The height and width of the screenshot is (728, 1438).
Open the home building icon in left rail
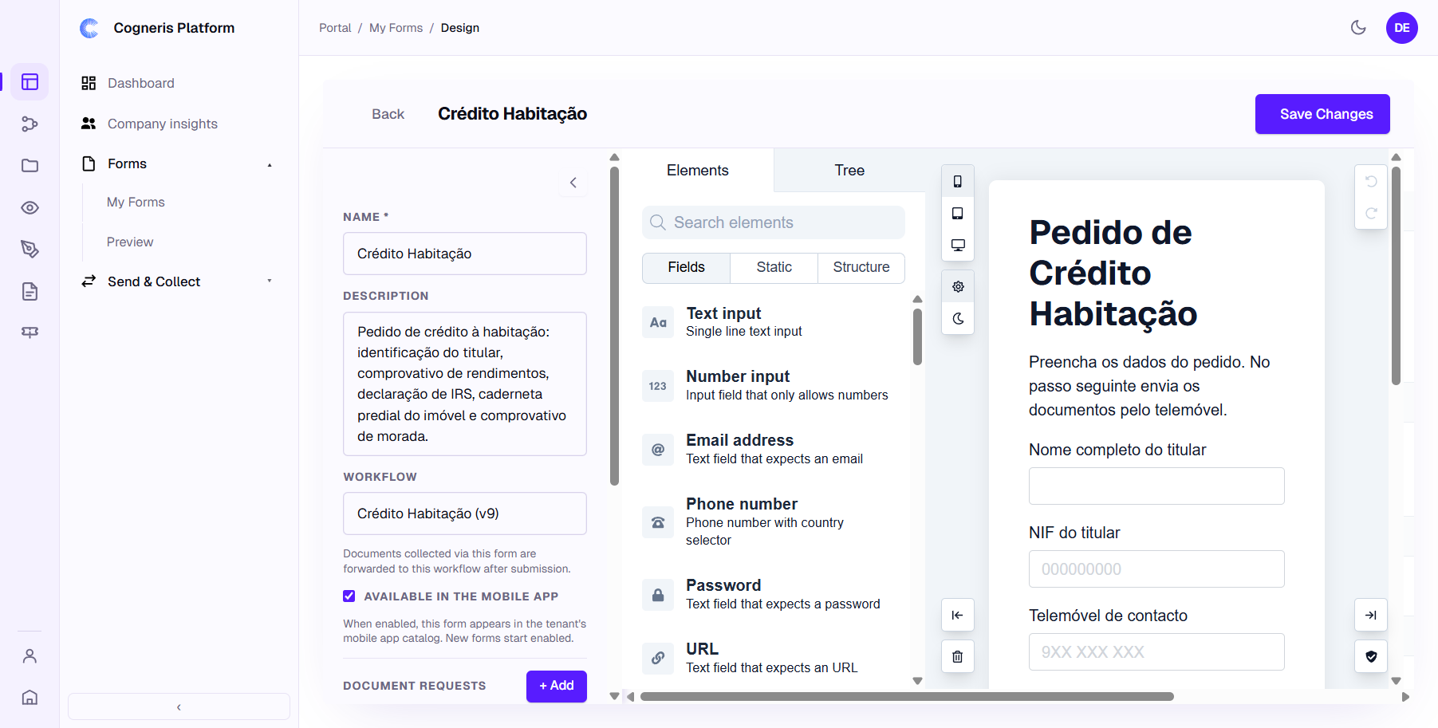pyautogui.click(x=30, y=698)
